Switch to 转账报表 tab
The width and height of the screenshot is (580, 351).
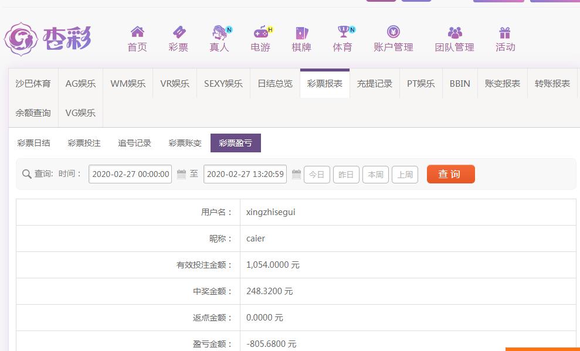(x=552, y=83)
